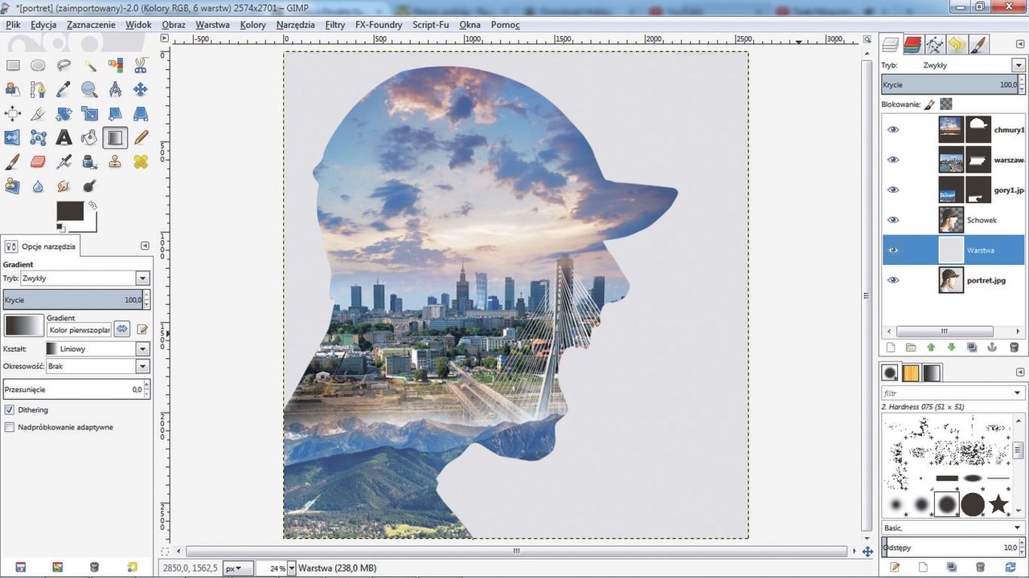1029x578 pixels.
Task: Select the Scissors Select tool
Action: [141, 66]
